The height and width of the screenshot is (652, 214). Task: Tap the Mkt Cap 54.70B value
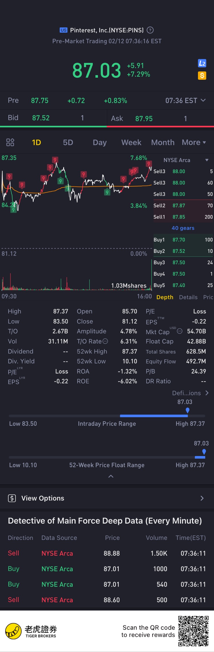pos(196,331)
